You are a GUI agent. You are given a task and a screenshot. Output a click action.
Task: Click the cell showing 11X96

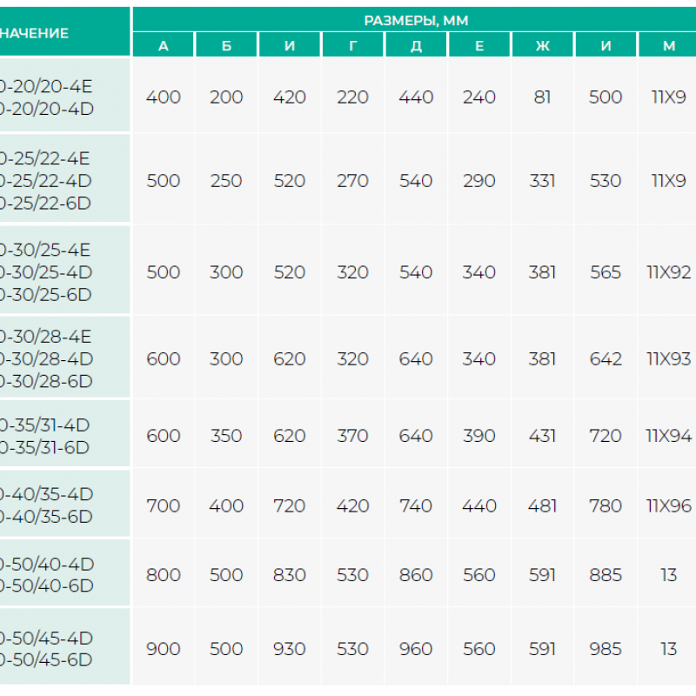coord(668,505)
